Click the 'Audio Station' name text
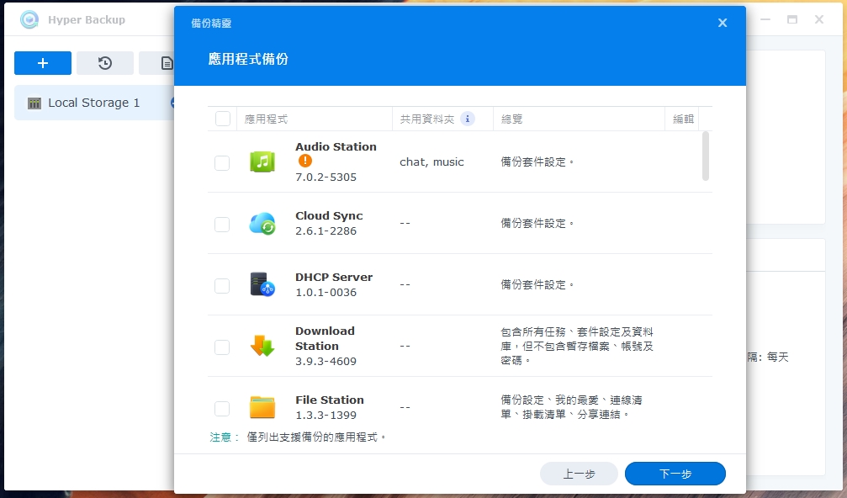847x498 pixels. [x=336, y=146]
